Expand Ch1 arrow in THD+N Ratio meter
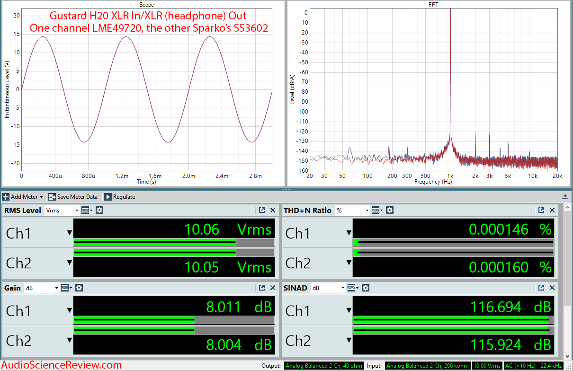This screenshot has height=371, width=573. click(349, 233)
